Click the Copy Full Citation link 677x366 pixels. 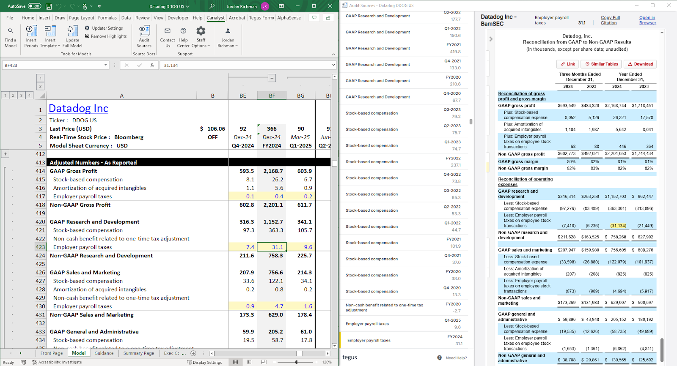[x=610, y=20]
